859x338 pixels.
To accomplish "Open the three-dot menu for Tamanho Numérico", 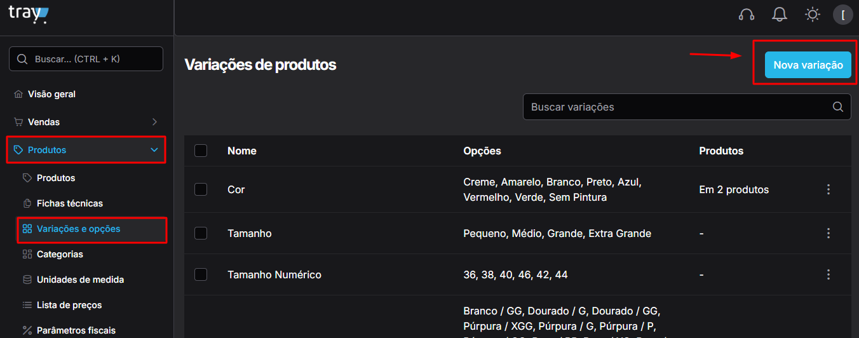I will [x=828, y=274].
